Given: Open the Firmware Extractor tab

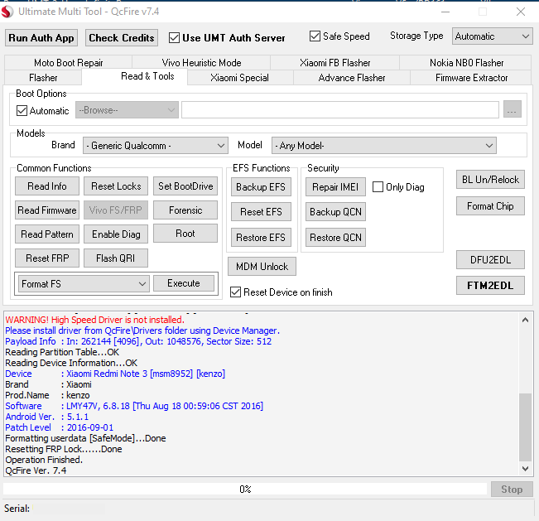Looking at the screenshot, I should [x=471, y=77].
